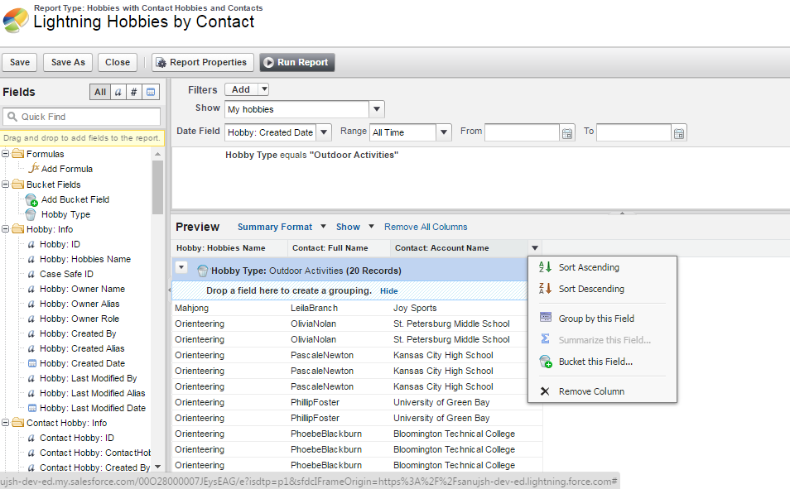This screenshot has width=790, height=489.
Task: Click the Save As button
Action: (68, 62)
